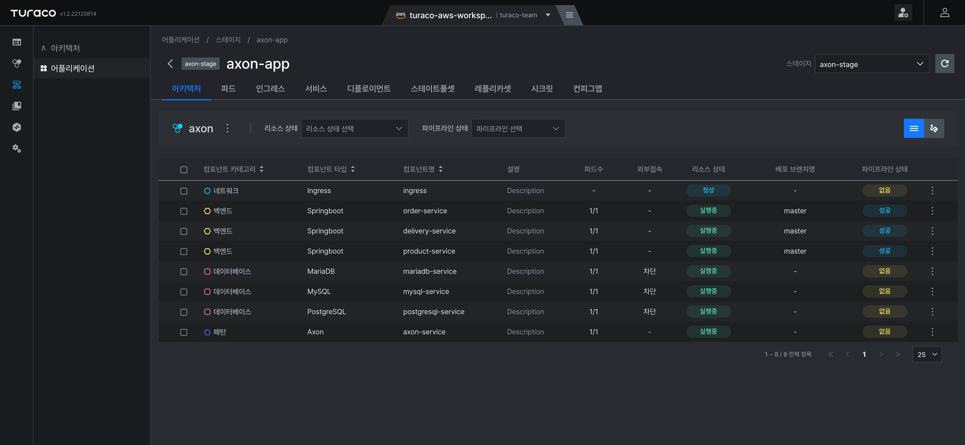Change page size from 25

pyautogui.click(x=927, y=354)
